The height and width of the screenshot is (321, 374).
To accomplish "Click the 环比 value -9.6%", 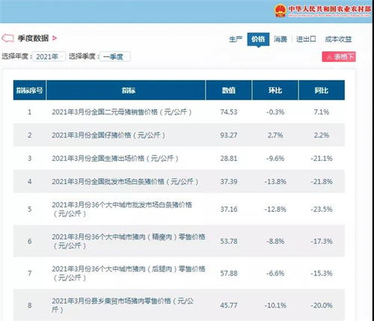I will point(275,159).
